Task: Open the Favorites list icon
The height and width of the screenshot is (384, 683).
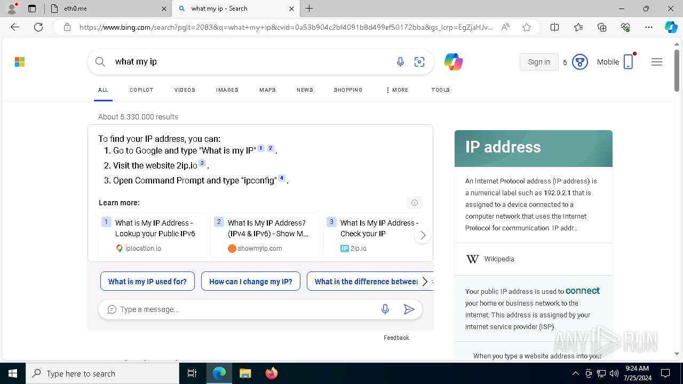Action: pos(578,27)
